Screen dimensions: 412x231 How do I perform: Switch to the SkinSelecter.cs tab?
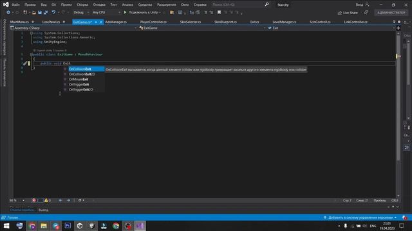pos(191,22)
